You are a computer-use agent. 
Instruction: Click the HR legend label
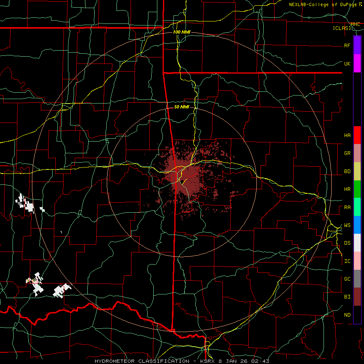coord(347,189)
